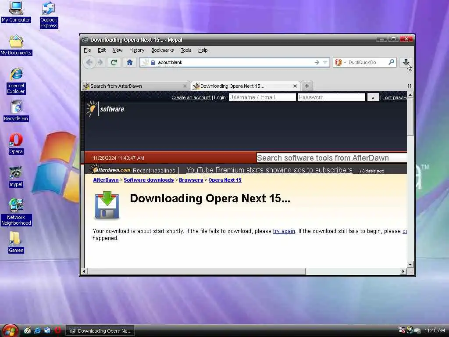Click the Username / Email field

tap(262, 97)
